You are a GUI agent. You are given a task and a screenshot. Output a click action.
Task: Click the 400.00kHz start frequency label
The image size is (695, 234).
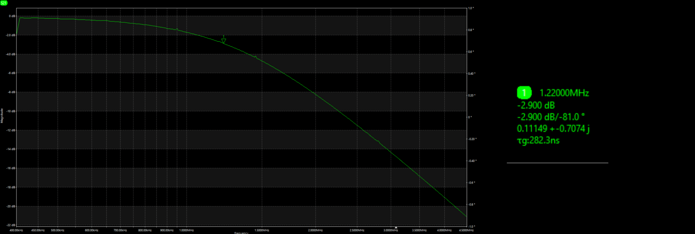[x=16, y=230]
